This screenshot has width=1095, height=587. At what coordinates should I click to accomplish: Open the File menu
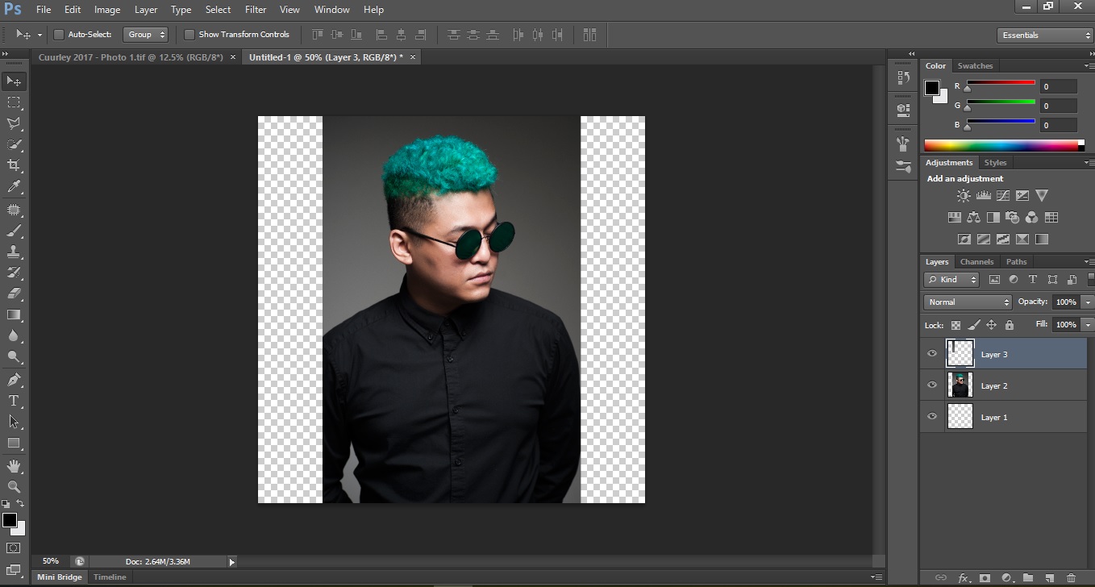44,10
